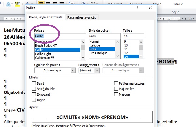Choose Normal in the font style list
The image size is (196, 127).
[x=102, y=41]
